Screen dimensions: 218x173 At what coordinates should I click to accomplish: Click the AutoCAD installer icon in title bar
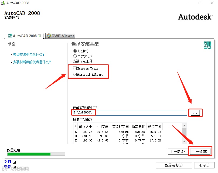(x=3, y=3)
